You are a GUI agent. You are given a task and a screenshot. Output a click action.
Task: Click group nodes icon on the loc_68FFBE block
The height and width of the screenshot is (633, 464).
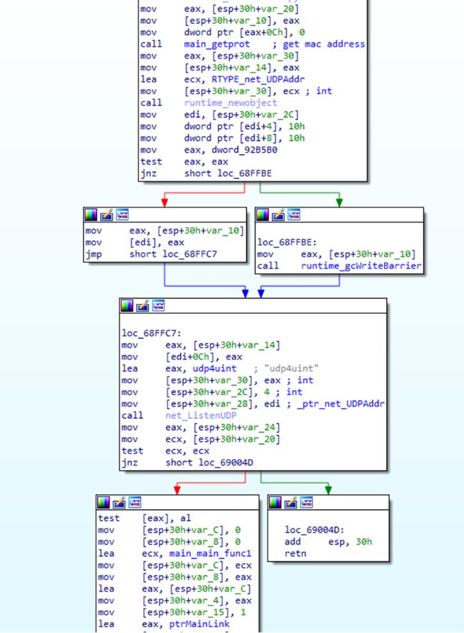click(x=293, y=215)
